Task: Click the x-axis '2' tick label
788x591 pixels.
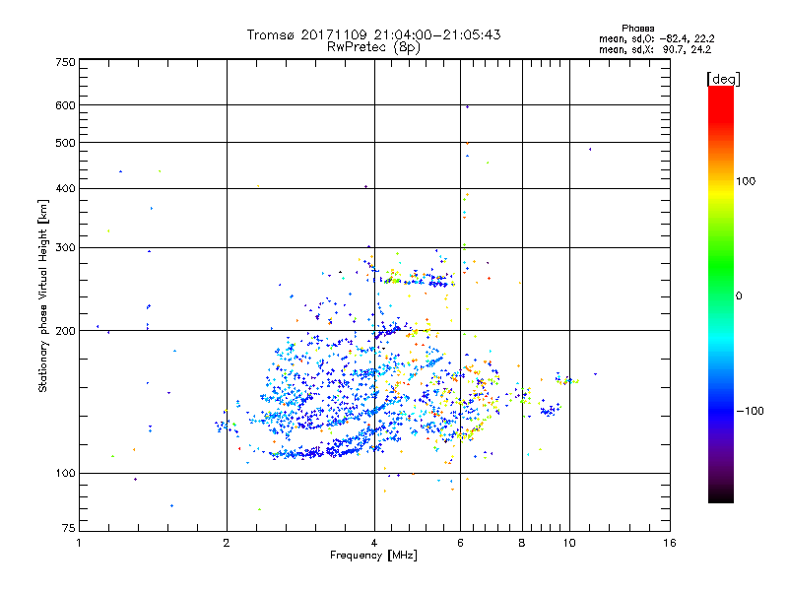Action: click(227, 543)
